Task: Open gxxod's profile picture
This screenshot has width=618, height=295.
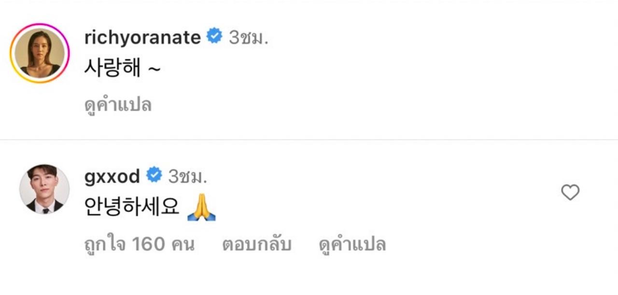Action: coord(44,189)
